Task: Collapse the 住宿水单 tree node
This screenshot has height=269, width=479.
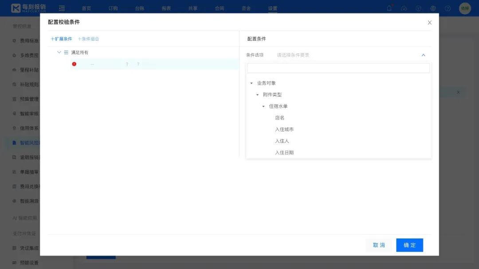Action: [263, 106]
